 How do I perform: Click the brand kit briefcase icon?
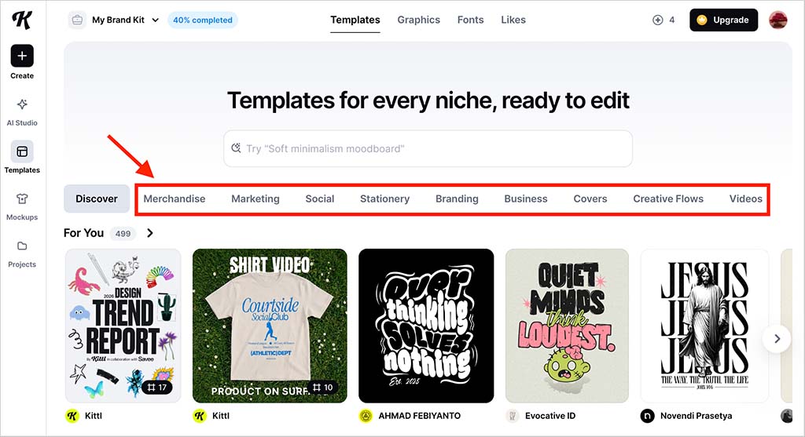point(77,20)
